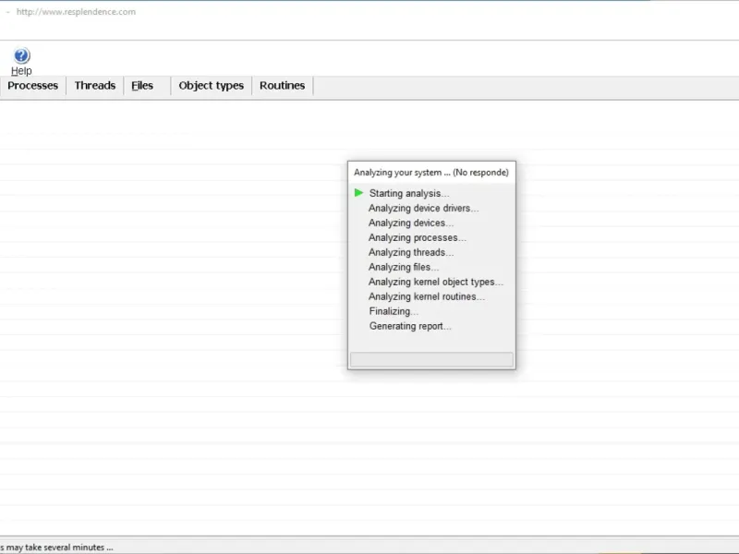Select 'Analyzing processes...' step text
Screen dimensions: 739x554
point(418,237)
